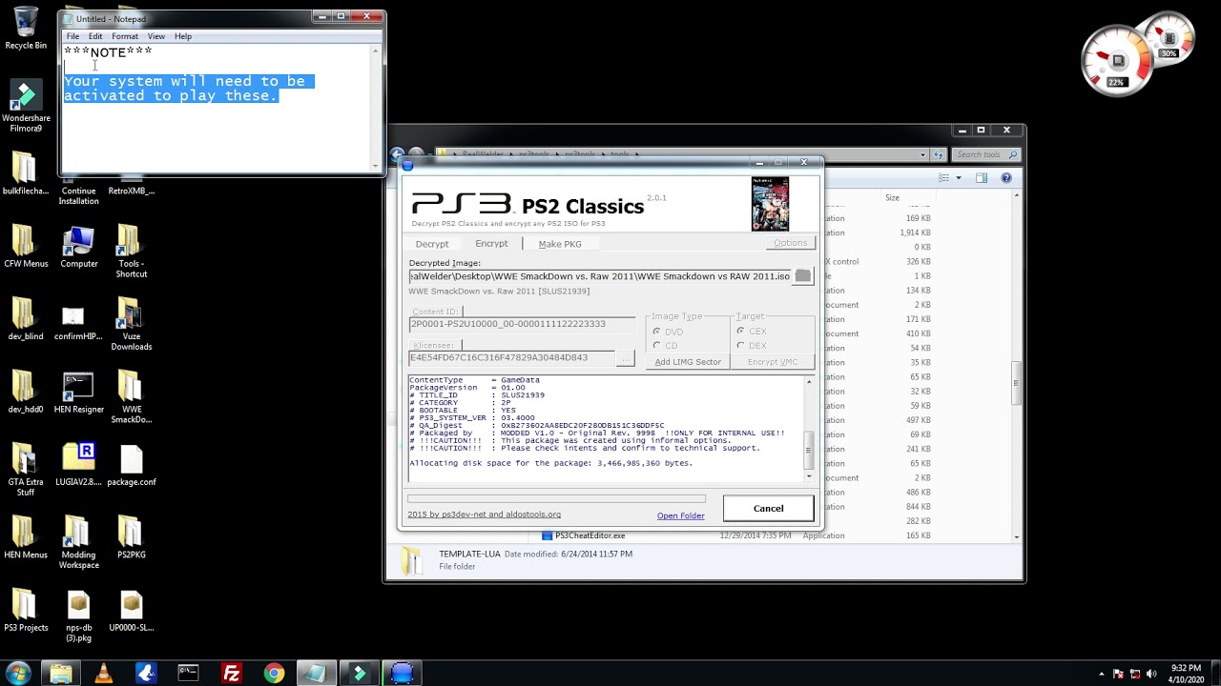This screenshot has width=1221, height=686.
Task: Show hidden system tray icons arrow
Action: 1102,674
